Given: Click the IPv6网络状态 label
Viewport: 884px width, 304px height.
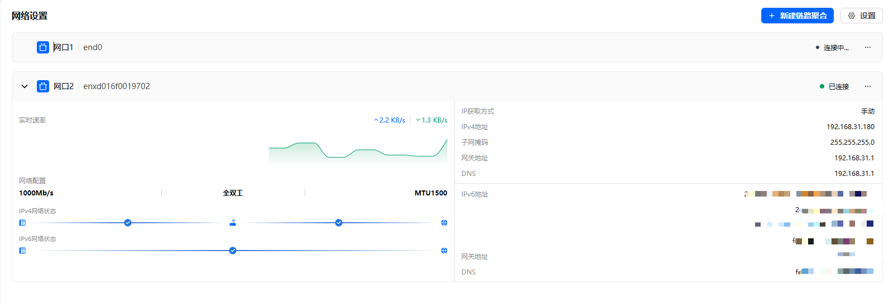Looking at the screenshot, I should [37, 239].
